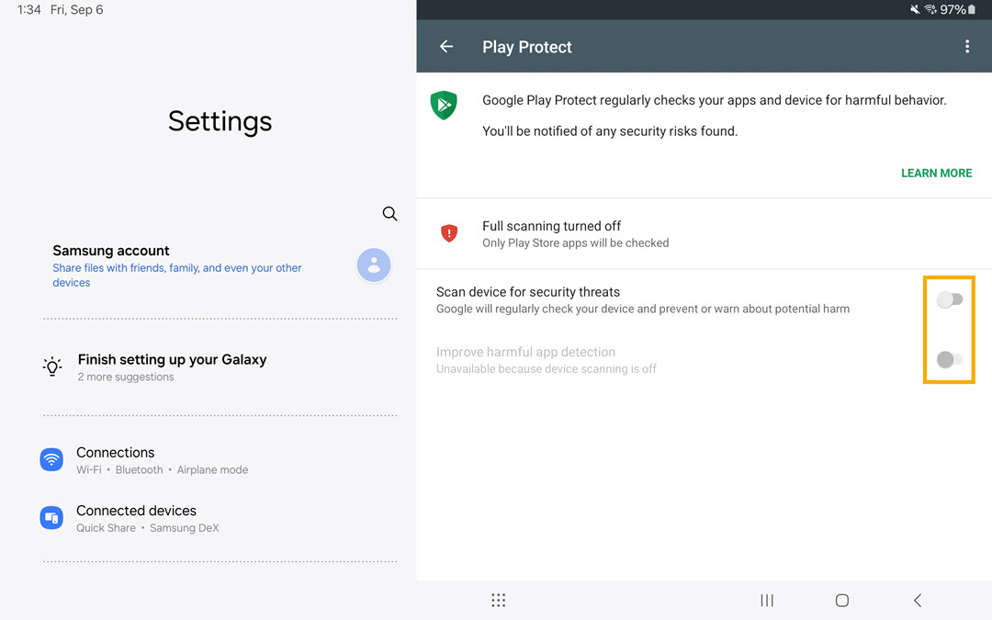Tap the red warning shield icon

[449, 233]
